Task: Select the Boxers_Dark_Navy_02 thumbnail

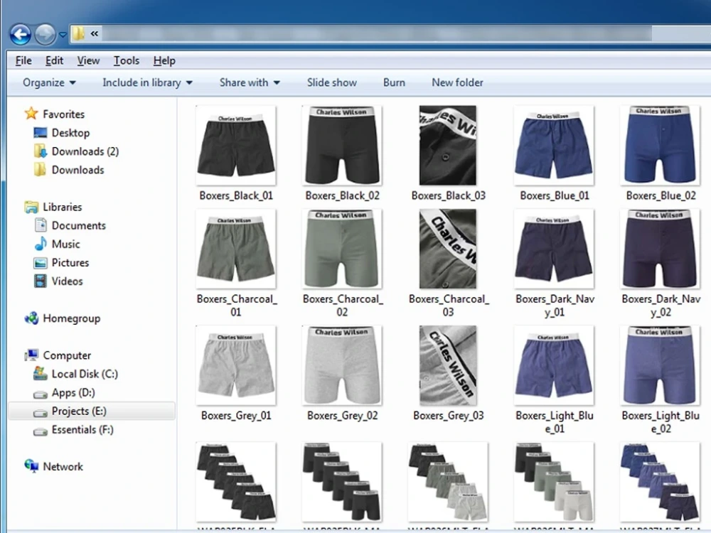Action: 661,248
